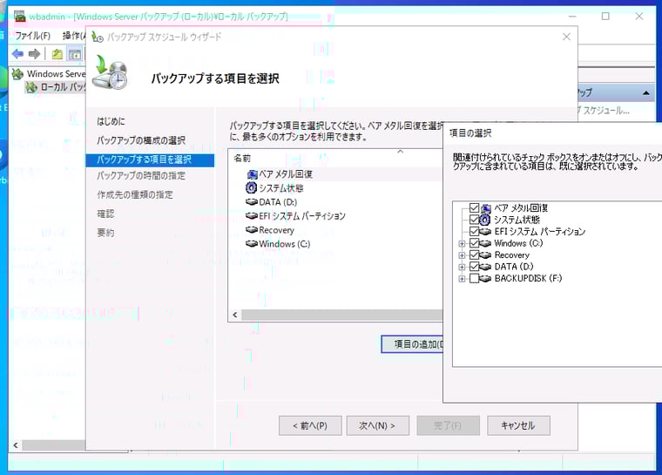Expand the Windows (C:) tree node
Image resolution: width=662 pixels, height=475 pixels.
462,244
